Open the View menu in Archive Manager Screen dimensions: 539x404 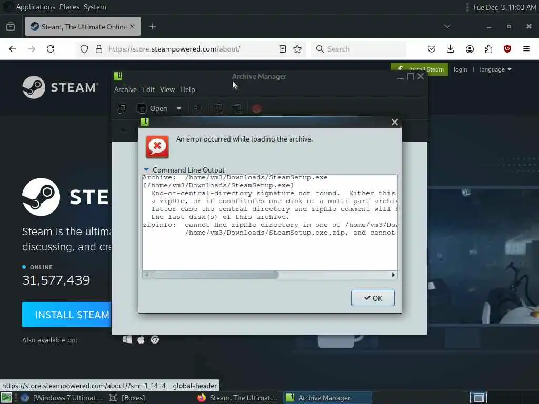(x=167, y=89)
